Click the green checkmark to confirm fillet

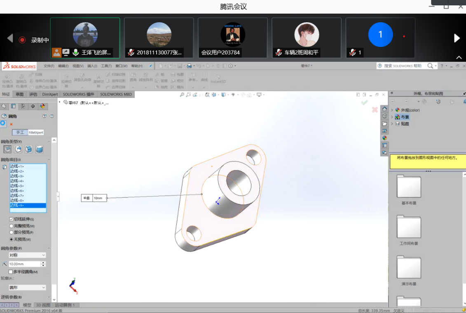coord(364,103)
